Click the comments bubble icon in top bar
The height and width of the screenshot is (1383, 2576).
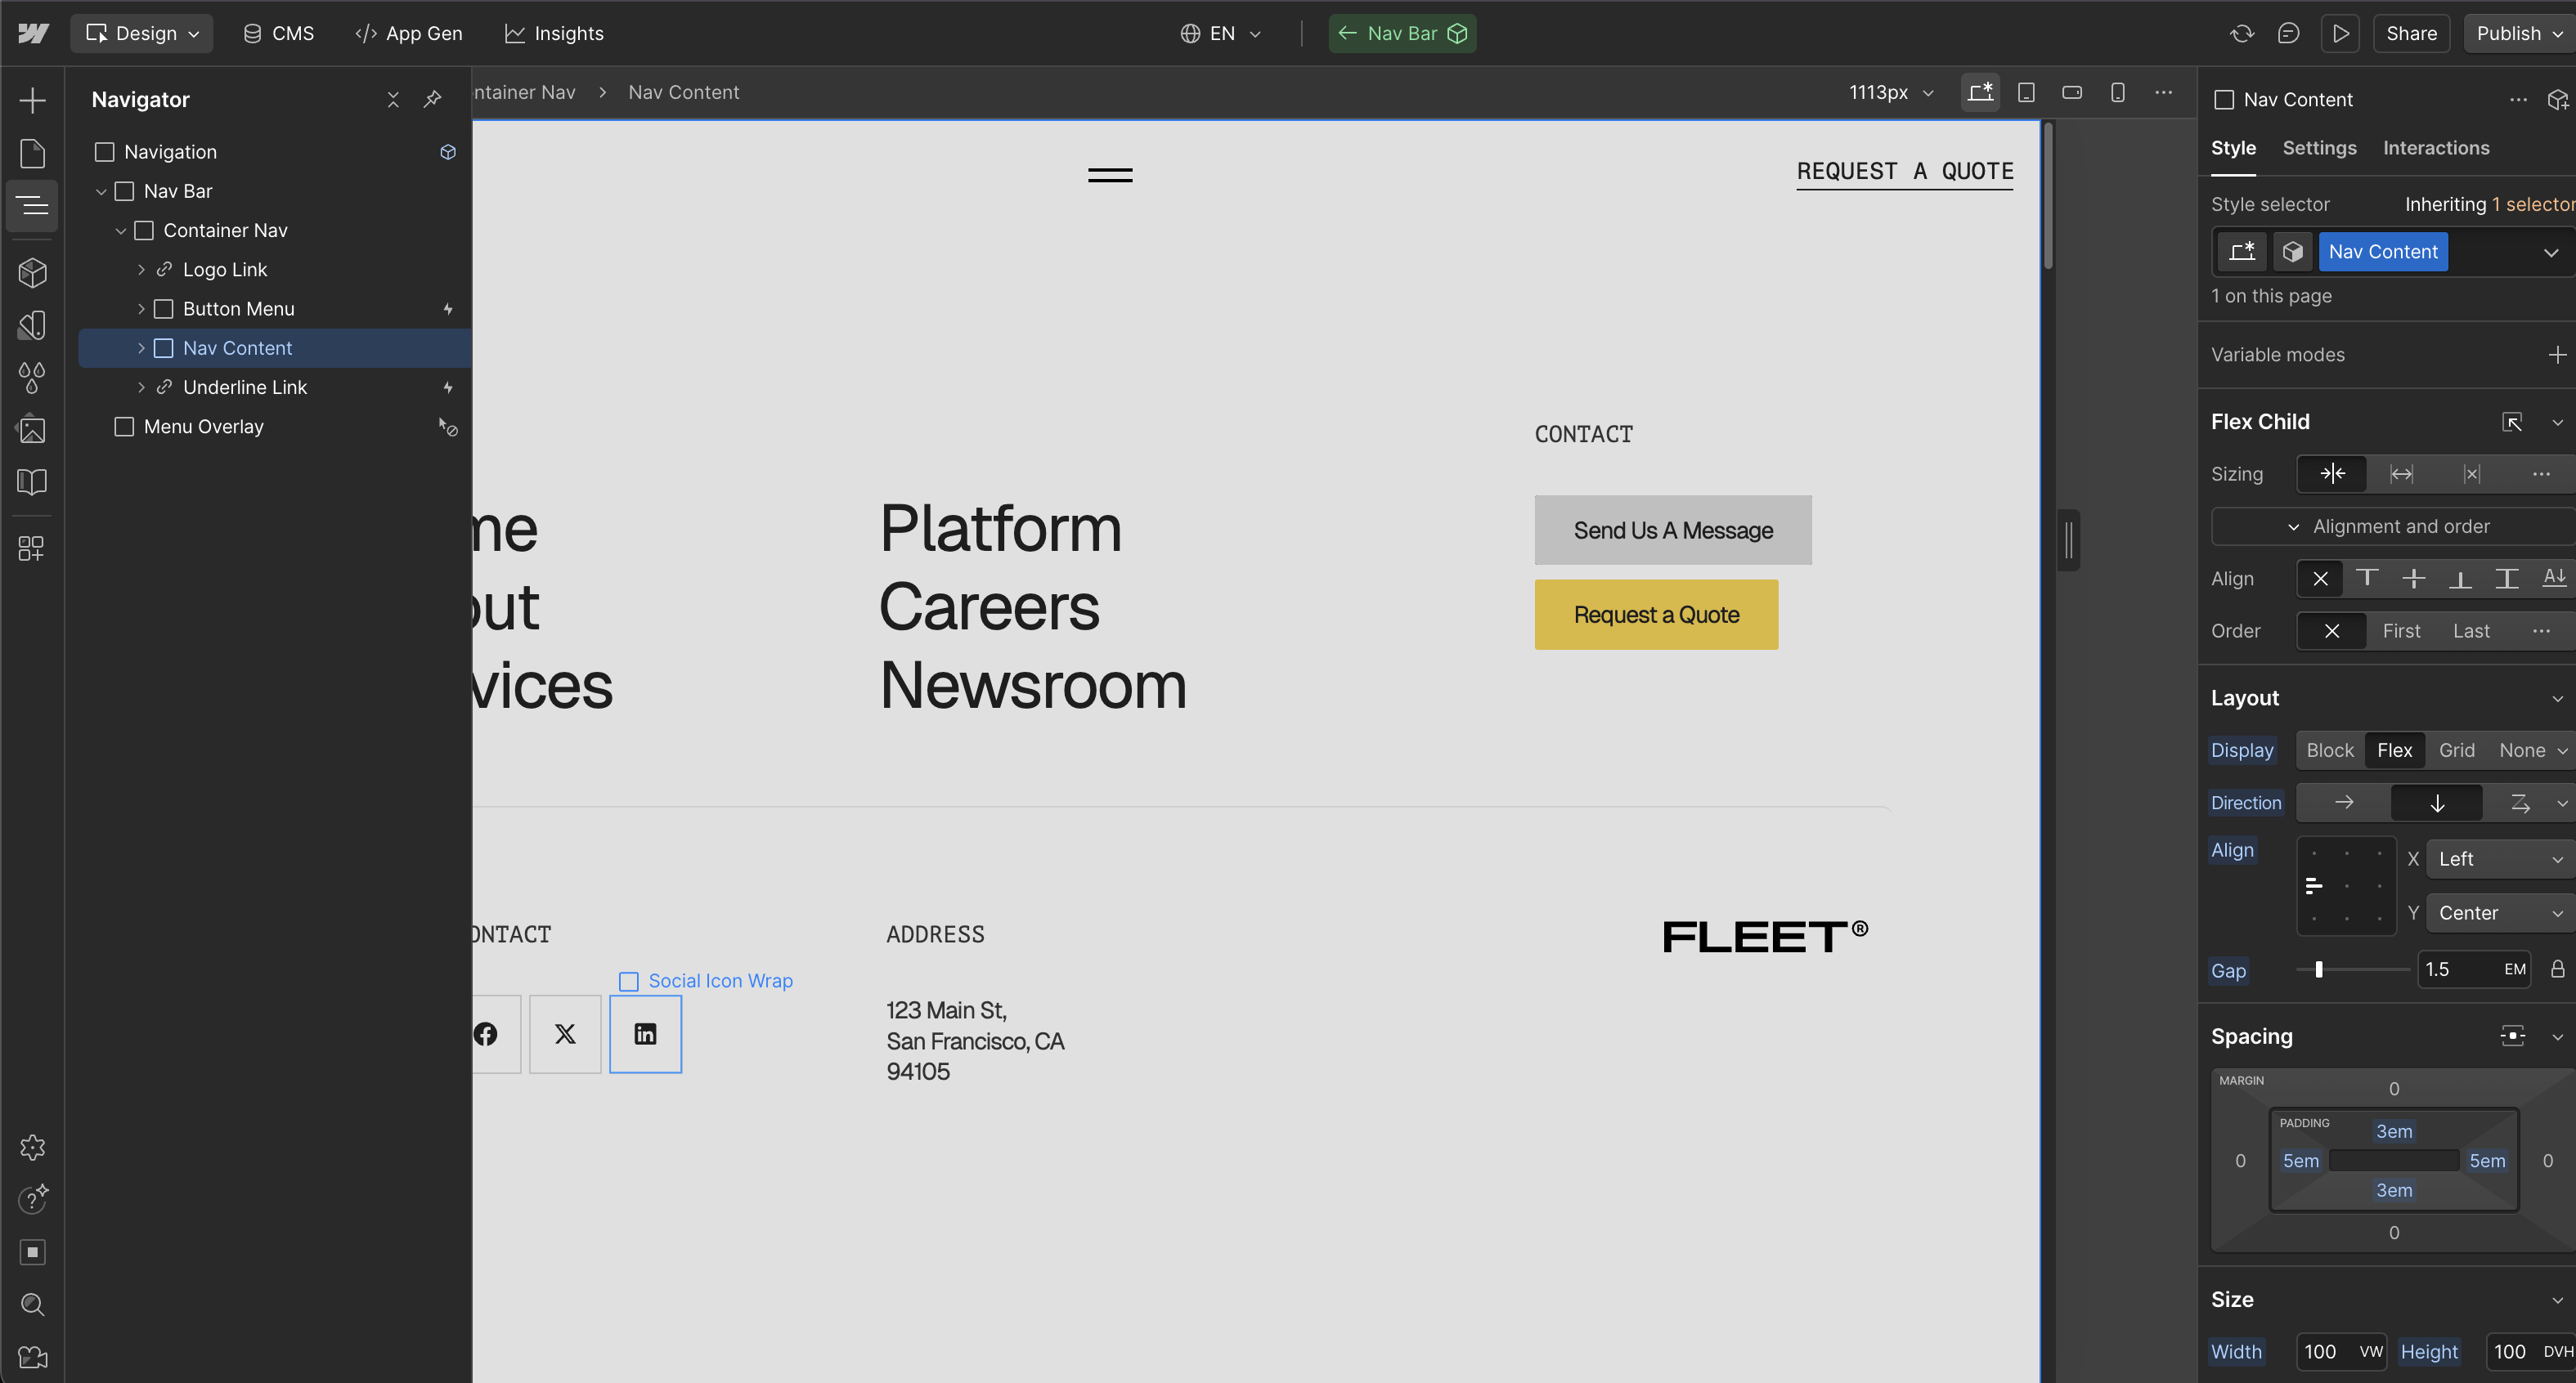(2289, 33)
